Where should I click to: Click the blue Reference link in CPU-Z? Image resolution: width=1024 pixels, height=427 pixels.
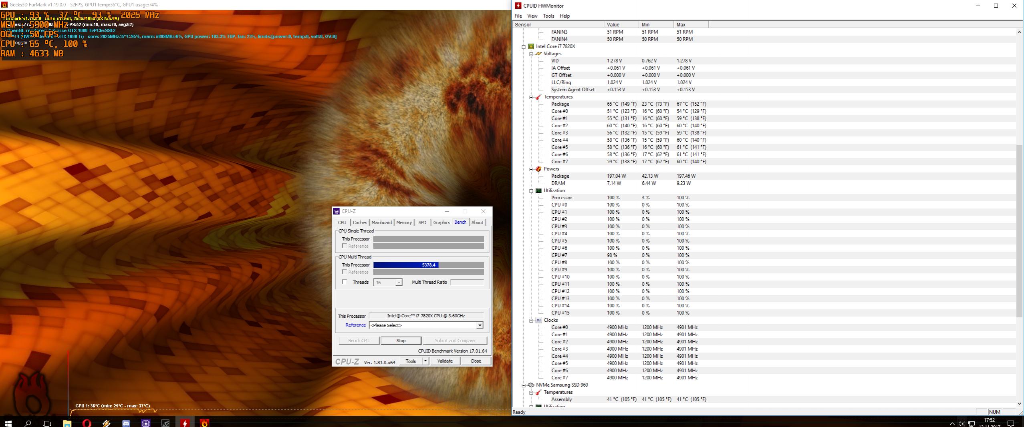point(355,325)
